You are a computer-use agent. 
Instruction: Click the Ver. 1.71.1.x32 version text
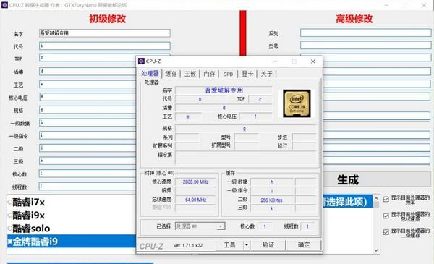(188, 245)
